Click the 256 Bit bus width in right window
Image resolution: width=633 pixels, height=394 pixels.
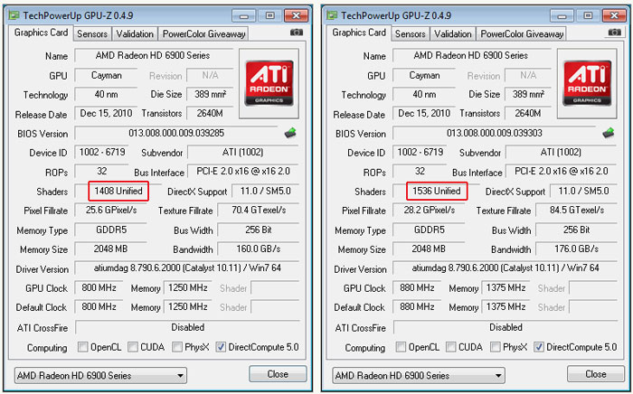coord(577,230)
